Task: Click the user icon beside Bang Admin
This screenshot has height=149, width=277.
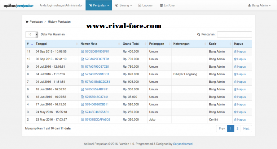Action: 250,5
